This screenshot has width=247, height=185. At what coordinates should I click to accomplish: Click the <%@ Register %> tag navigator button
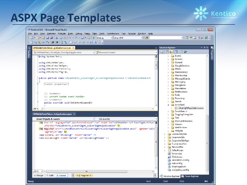point(84,175)
